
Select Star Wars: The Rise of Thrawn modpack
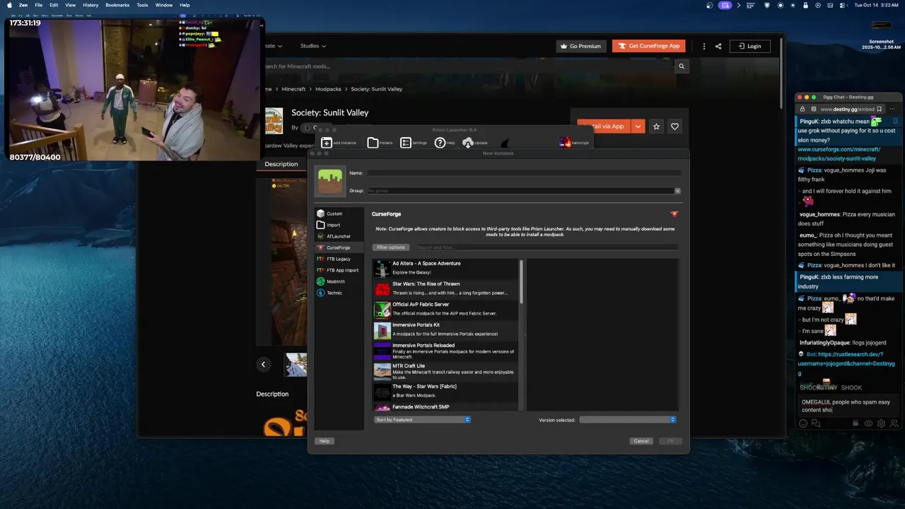(x=445, y=288)
